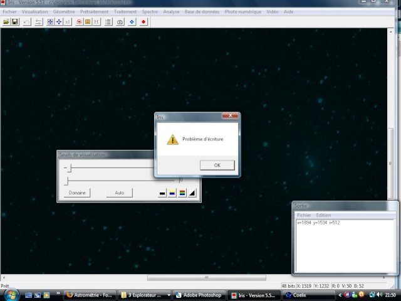Screen dimensions: 401x301
Task: Open the Spectro menu
Action: (x=150, y=12)
